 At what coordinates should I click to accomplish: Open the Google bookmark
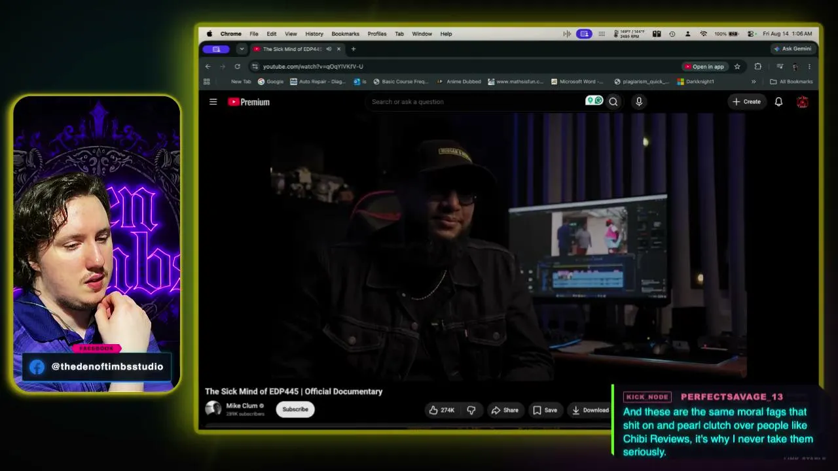pyautogui.click(x=271, y=82)
